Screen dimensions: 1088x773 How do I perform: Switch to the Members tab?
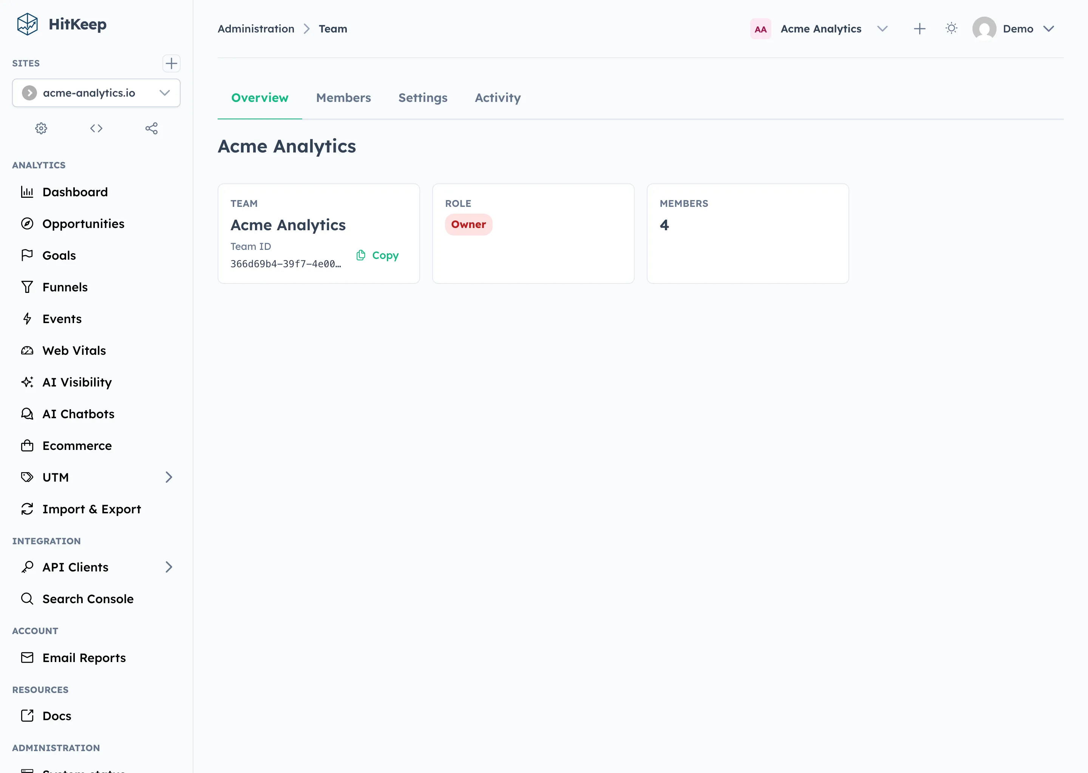(x=343, y=98)
